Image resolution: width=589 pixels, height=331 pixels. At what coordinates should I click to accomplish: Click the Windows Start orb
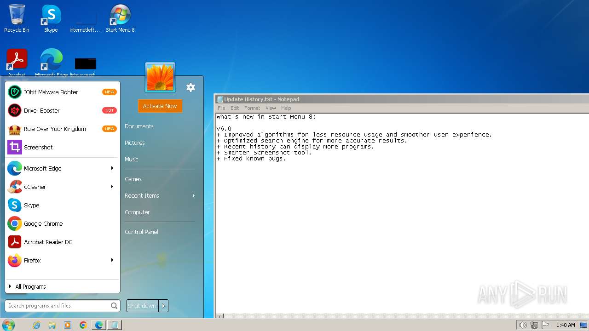coord(8,325)
